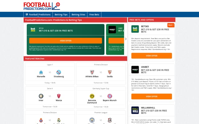199x124 pixels.
Task: Select the globe icon beside Football Predictions
Action: coord(27,15)
